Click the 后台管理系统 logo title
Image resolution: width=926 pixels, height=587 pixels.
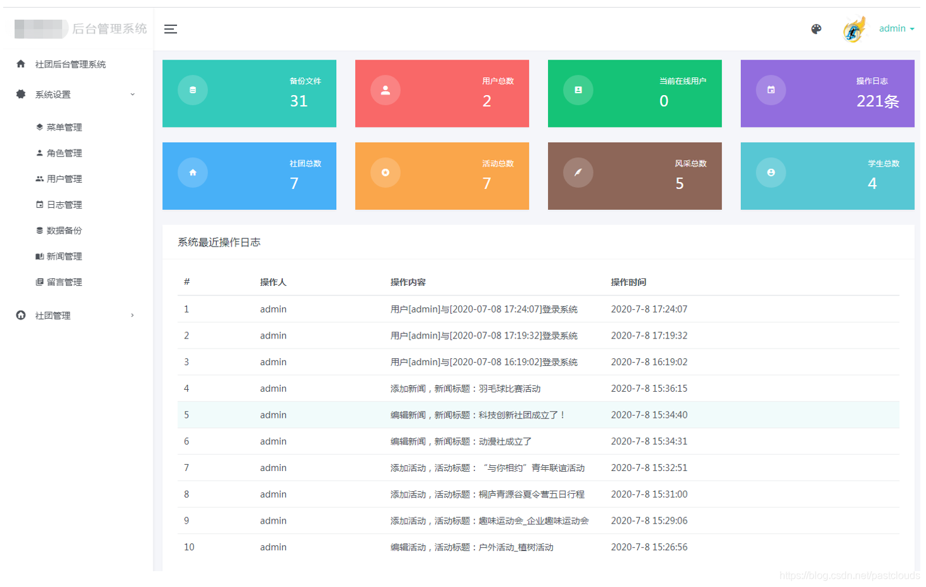pos(109,29)
